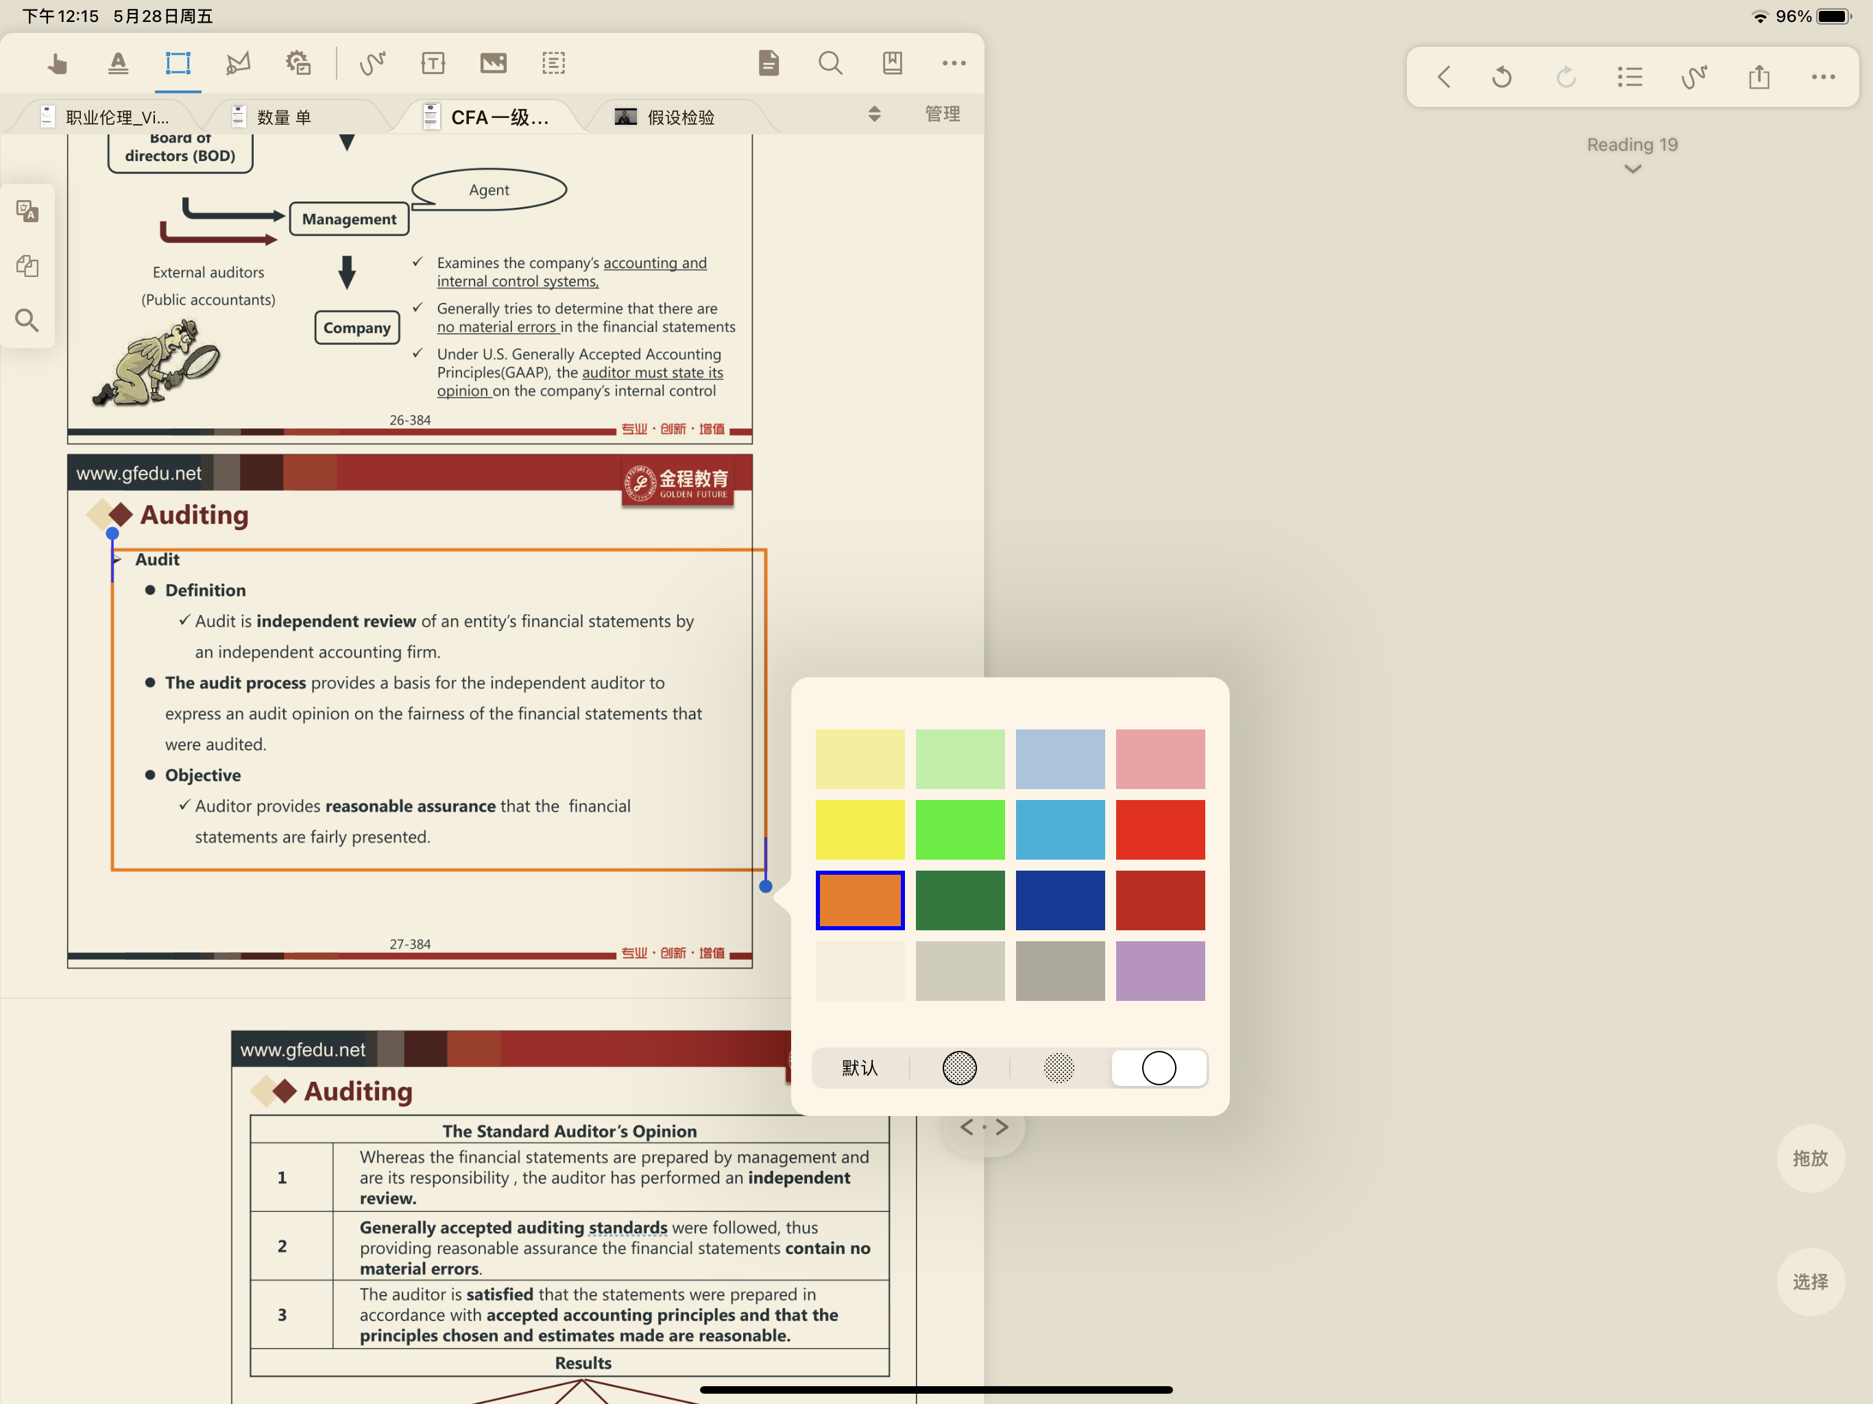
Task: Pick the dark red swatch
Action: tap(1160, 900)
